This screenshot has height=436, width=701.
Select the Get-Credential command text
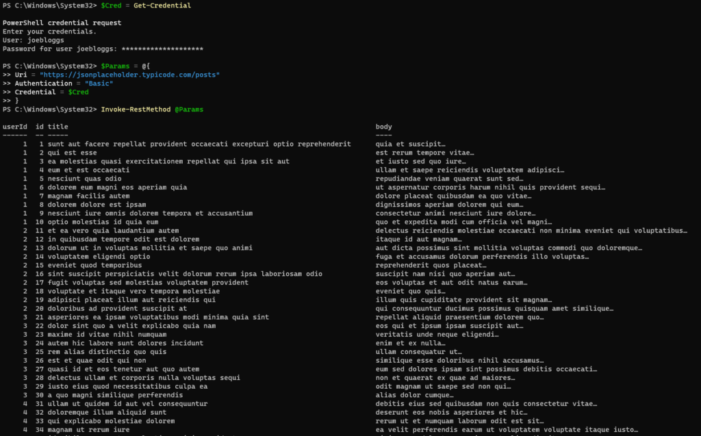[x=161, y=5]
